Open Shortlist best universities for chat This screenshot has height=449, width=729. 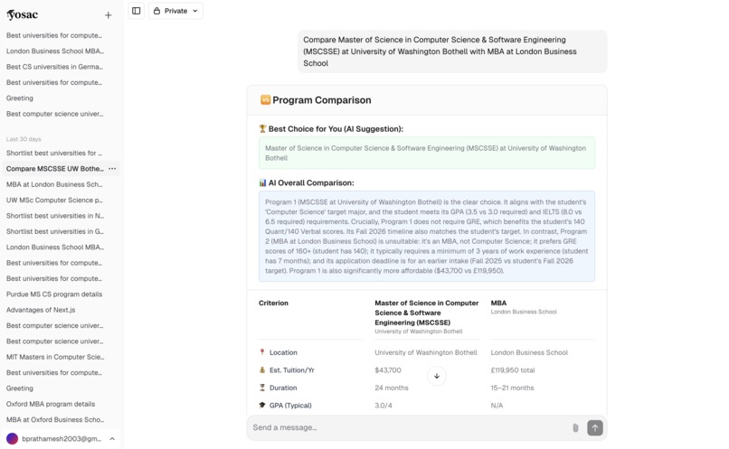pos(54,154)
